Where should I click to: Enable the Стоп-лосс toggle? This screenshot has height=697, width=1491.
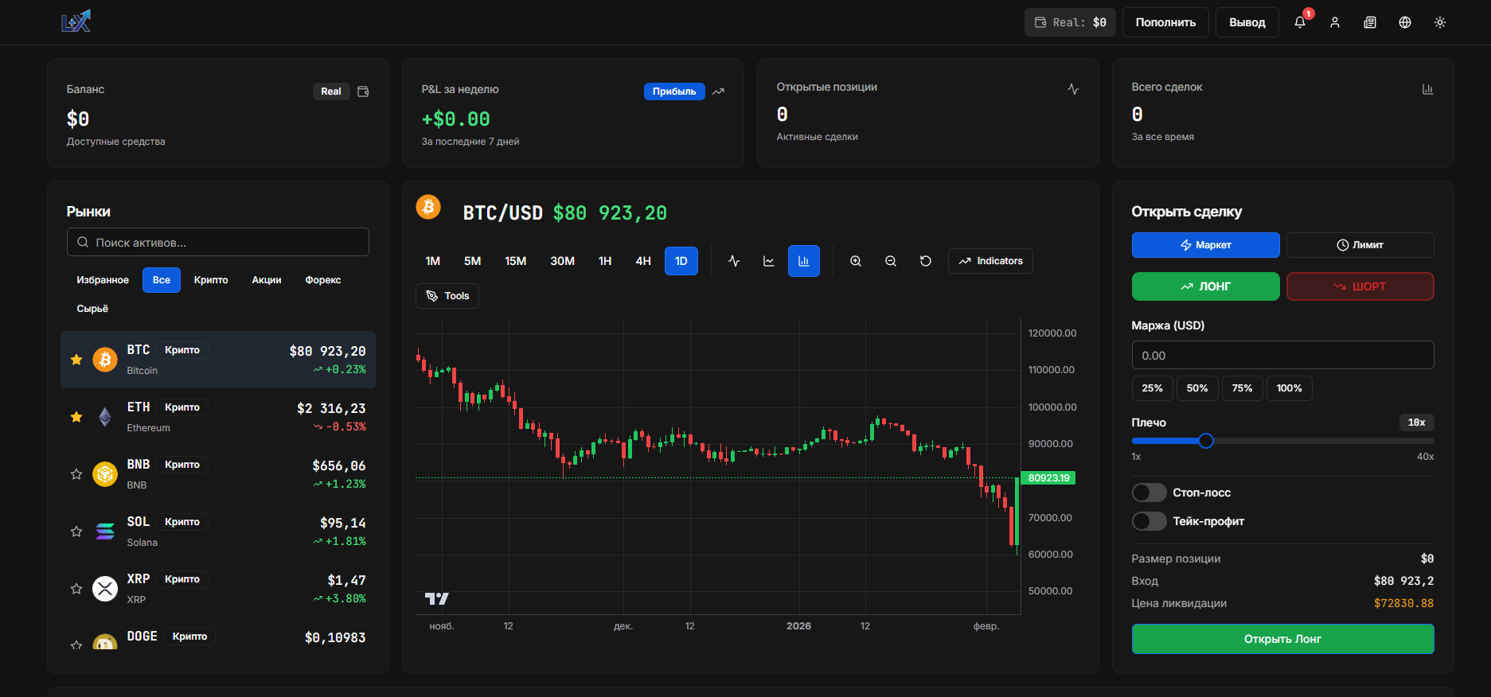click(1149, 493)
